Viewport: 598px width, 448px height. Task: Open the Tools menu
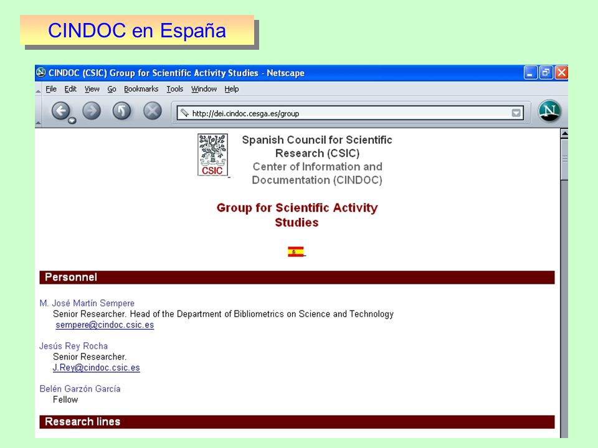click(x=174, y=89)
